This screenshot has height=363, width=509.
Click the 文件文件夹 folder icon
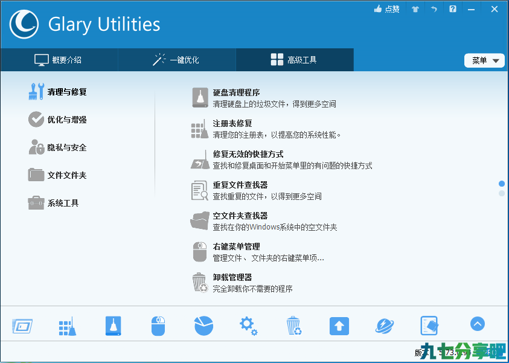pyautogui.click(x=36, y=175)
